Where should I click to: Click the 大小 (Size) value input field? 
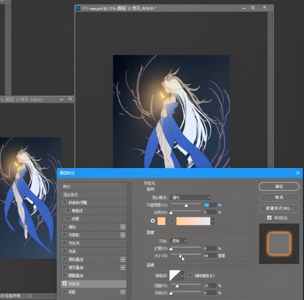pos(210,256)
